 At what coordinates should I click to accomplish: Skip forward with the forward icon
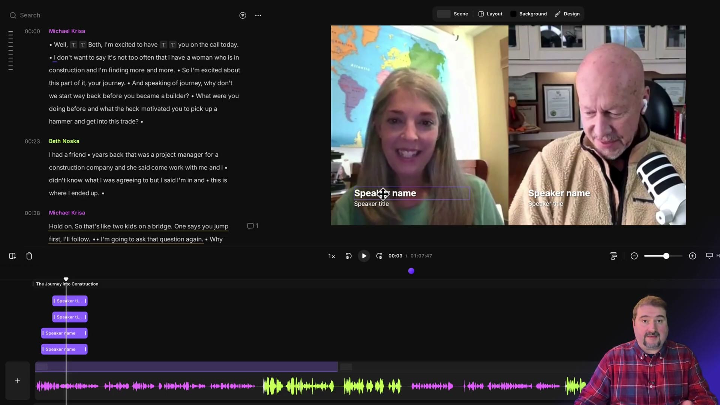click(379, 256)
